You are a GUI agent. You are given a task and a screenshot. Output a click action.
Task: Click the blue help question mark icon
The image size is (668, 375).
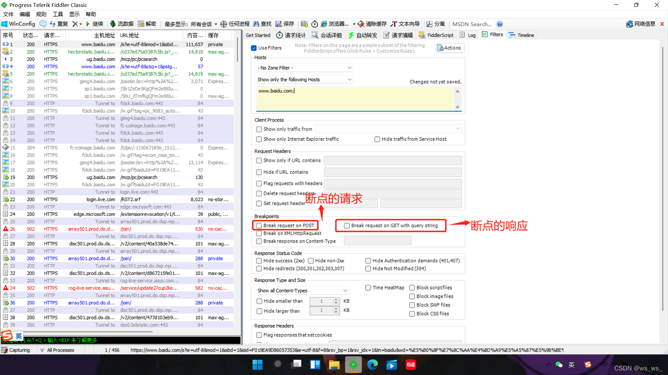tap(500, 24)
